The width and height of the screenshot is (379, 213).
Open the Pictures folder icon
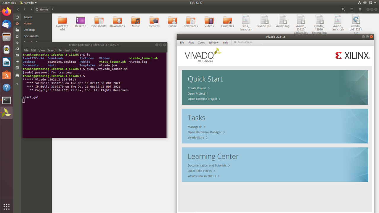click(154, 22)
